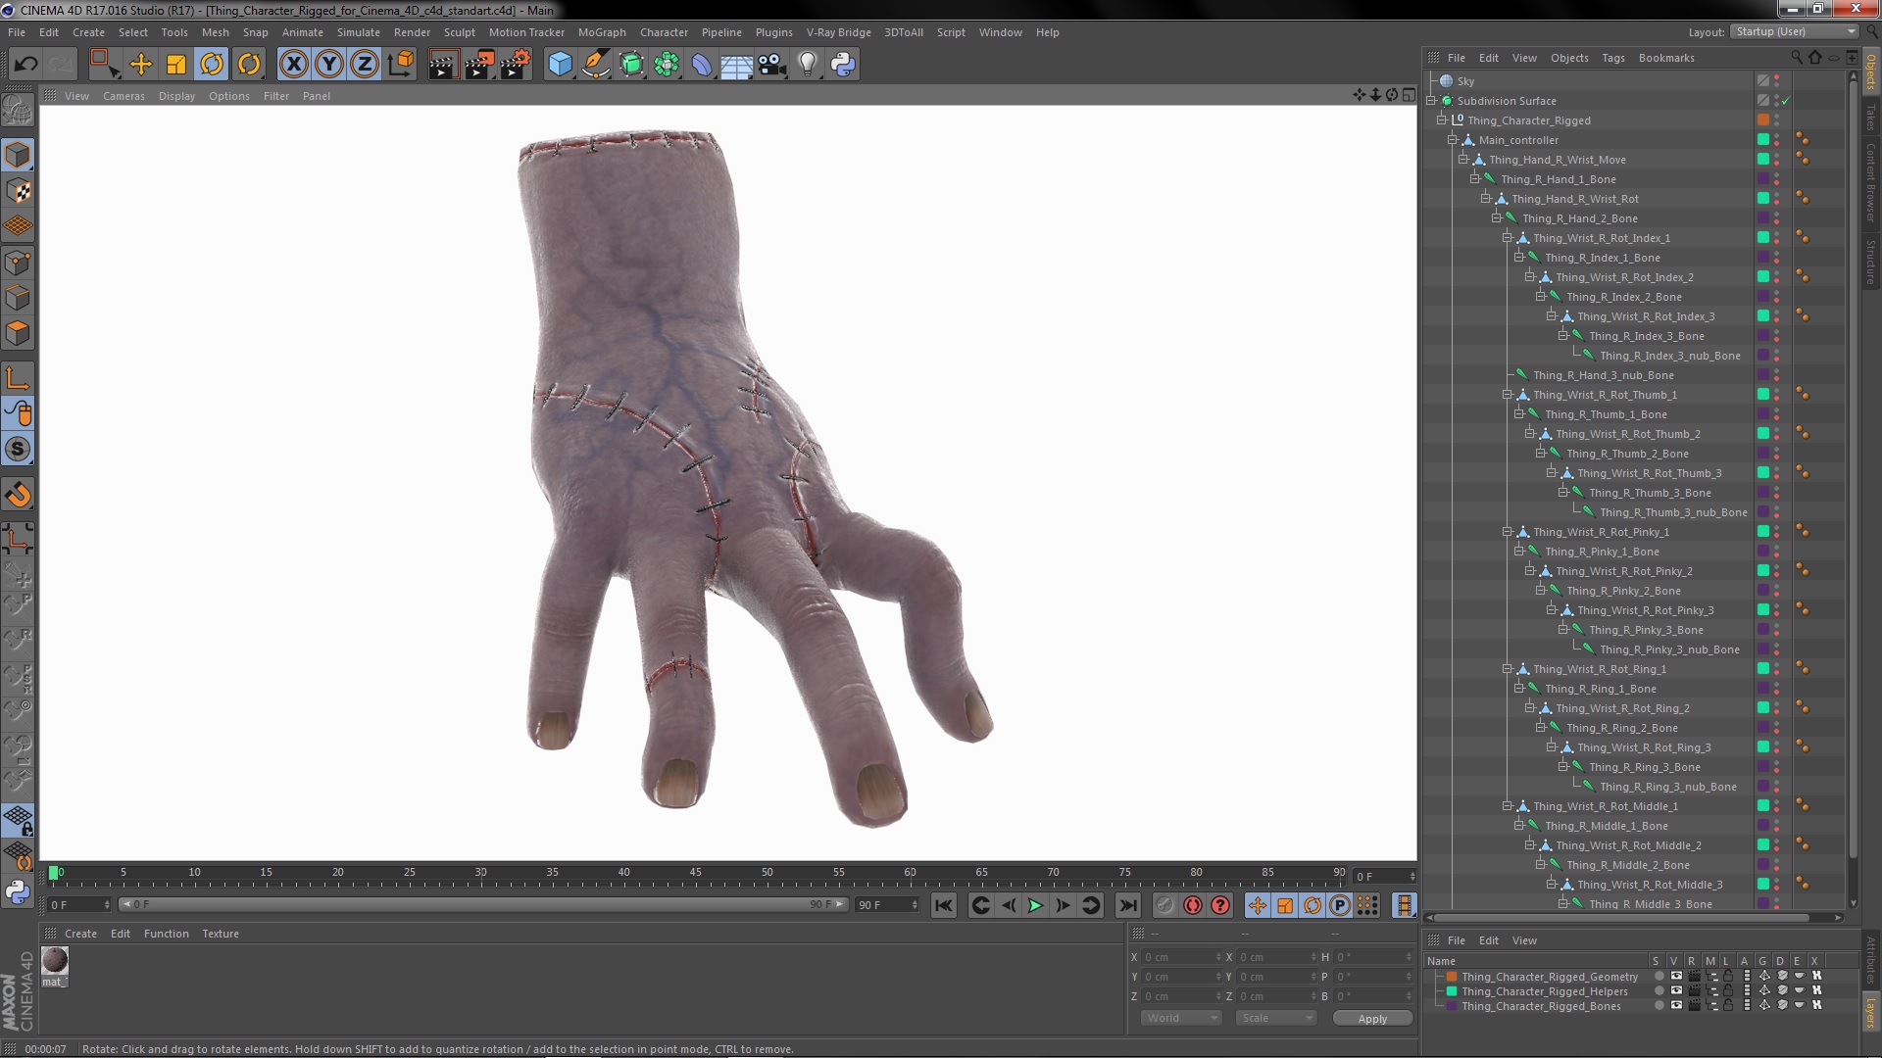This screenshot has width=1882, height=1058.
Task: Toggle Subdivision Surface enable checkmark
Action: coord(1786,101)
